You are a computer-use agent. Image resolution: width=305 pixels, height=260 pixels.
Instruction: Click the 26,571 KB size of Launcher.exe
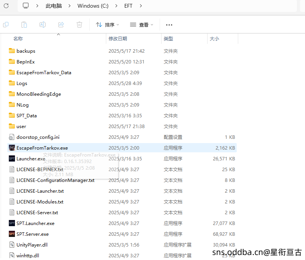click(x=224, y=159)
